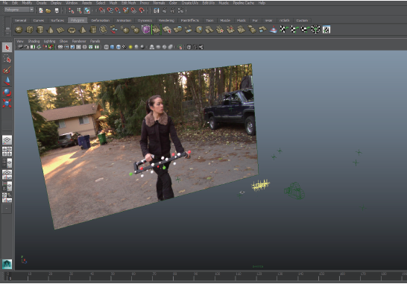Switch to four view layout
Screen dimensions: 407x284
pos(7,151)
